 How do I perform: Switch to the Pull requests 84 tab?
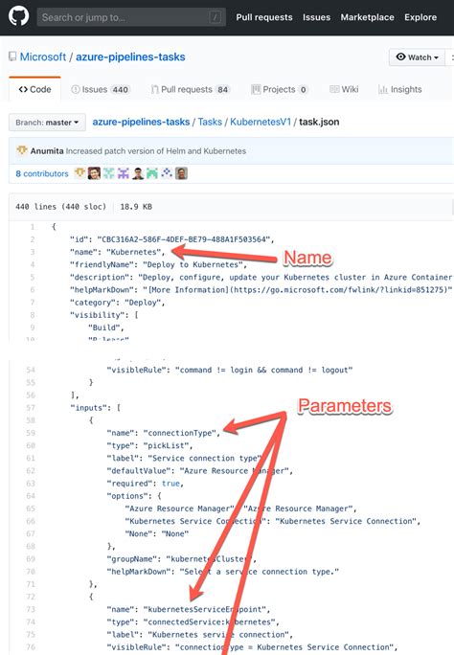tap(191, 89)
